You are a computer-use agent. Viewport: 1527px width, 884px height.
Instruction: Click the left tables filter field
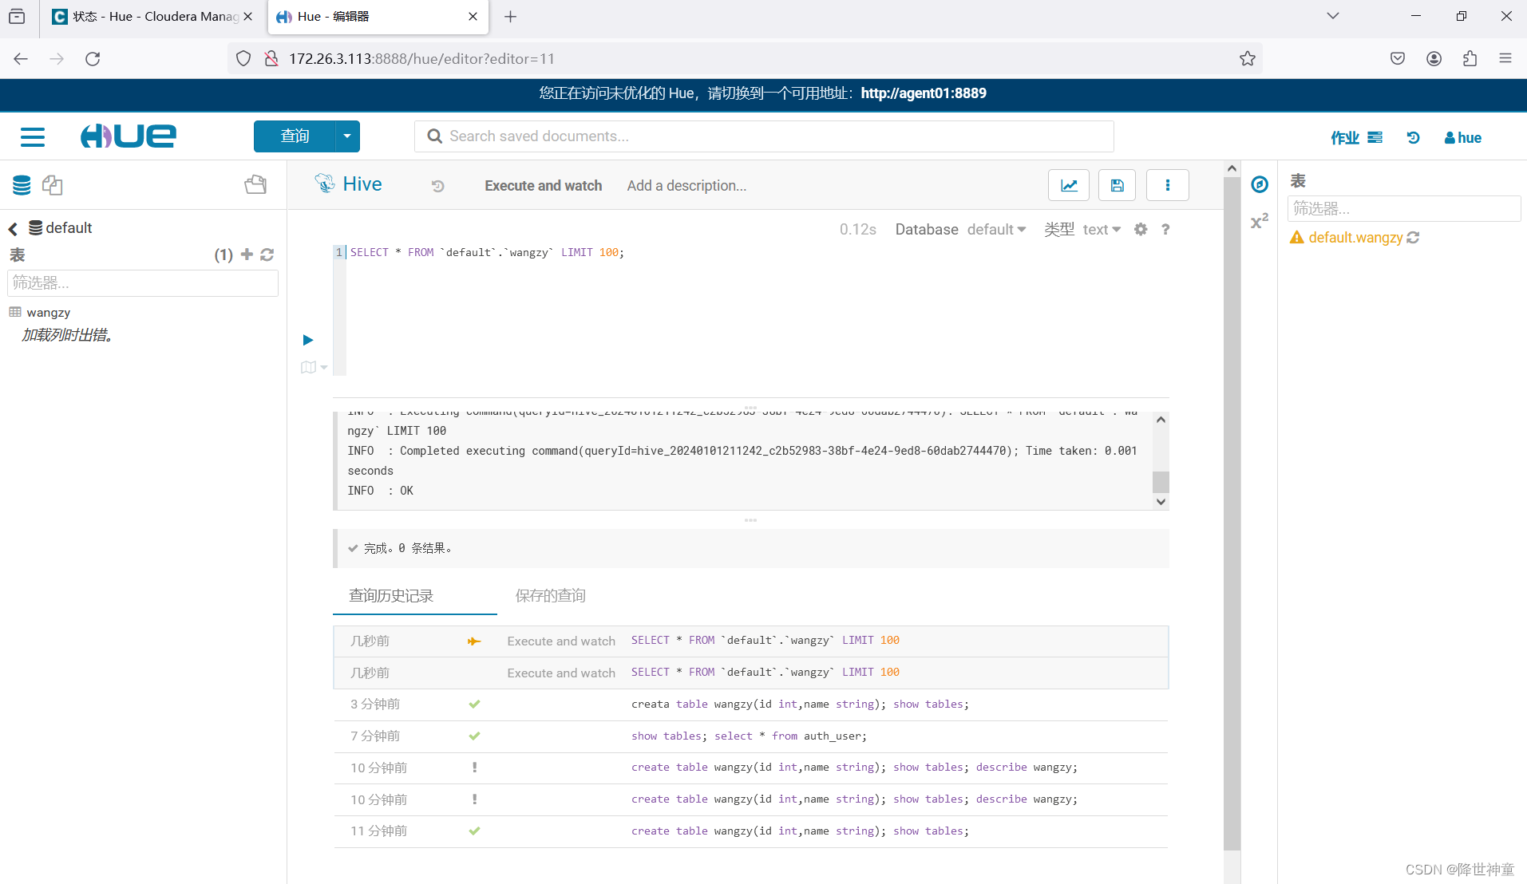(x=143, y=283)
